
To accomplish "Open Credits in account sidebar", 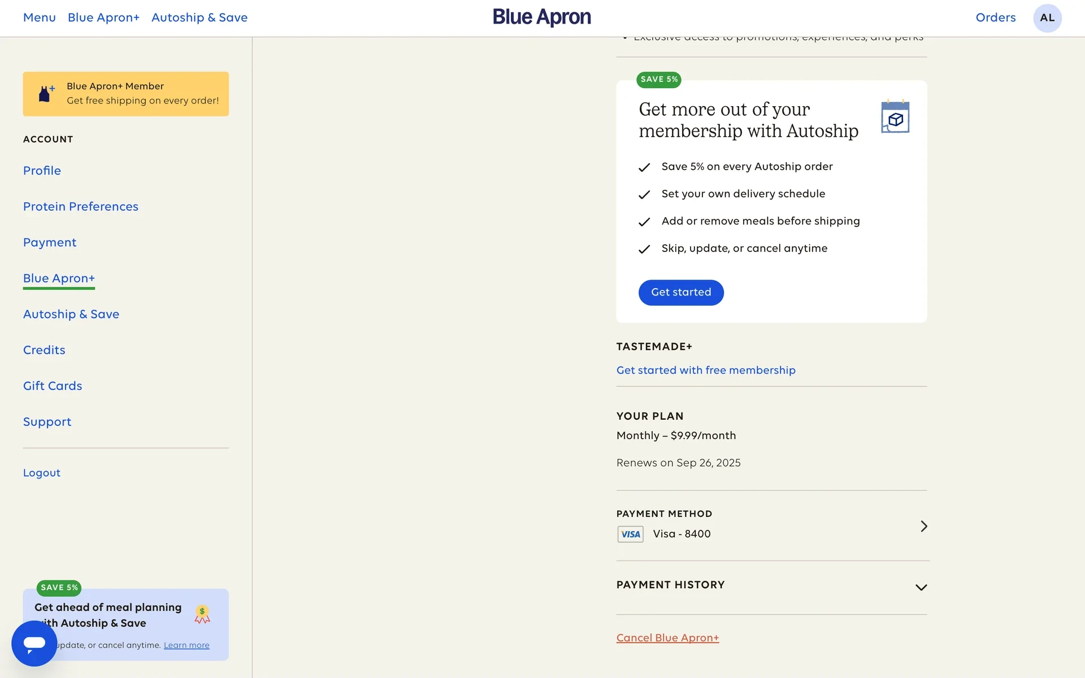I will (x=44, y=350).
